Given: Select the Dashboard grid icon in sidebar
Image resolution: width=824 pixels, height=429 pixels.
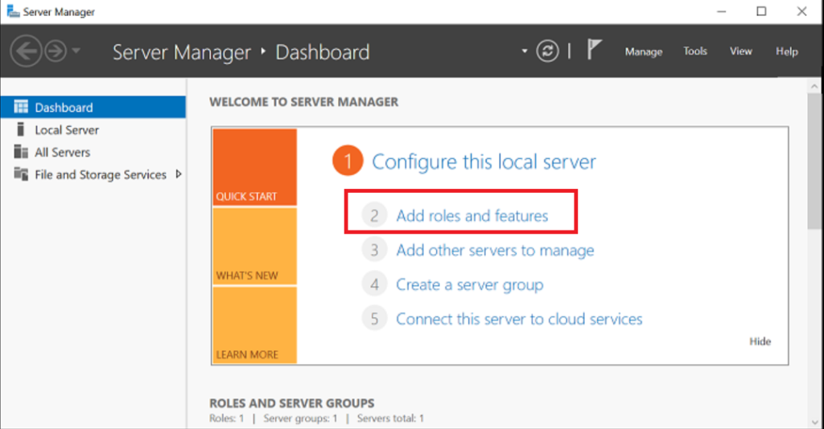Looking at the screenshot, I should pyautogui.click(x=21, y=107).
